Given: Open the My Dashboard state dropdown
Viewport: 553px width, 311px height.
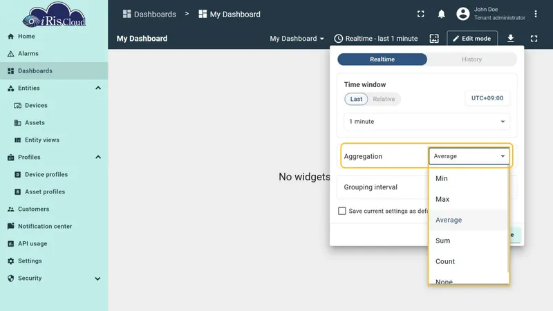Looking at the screenshot, I should (x=297, y=39).
